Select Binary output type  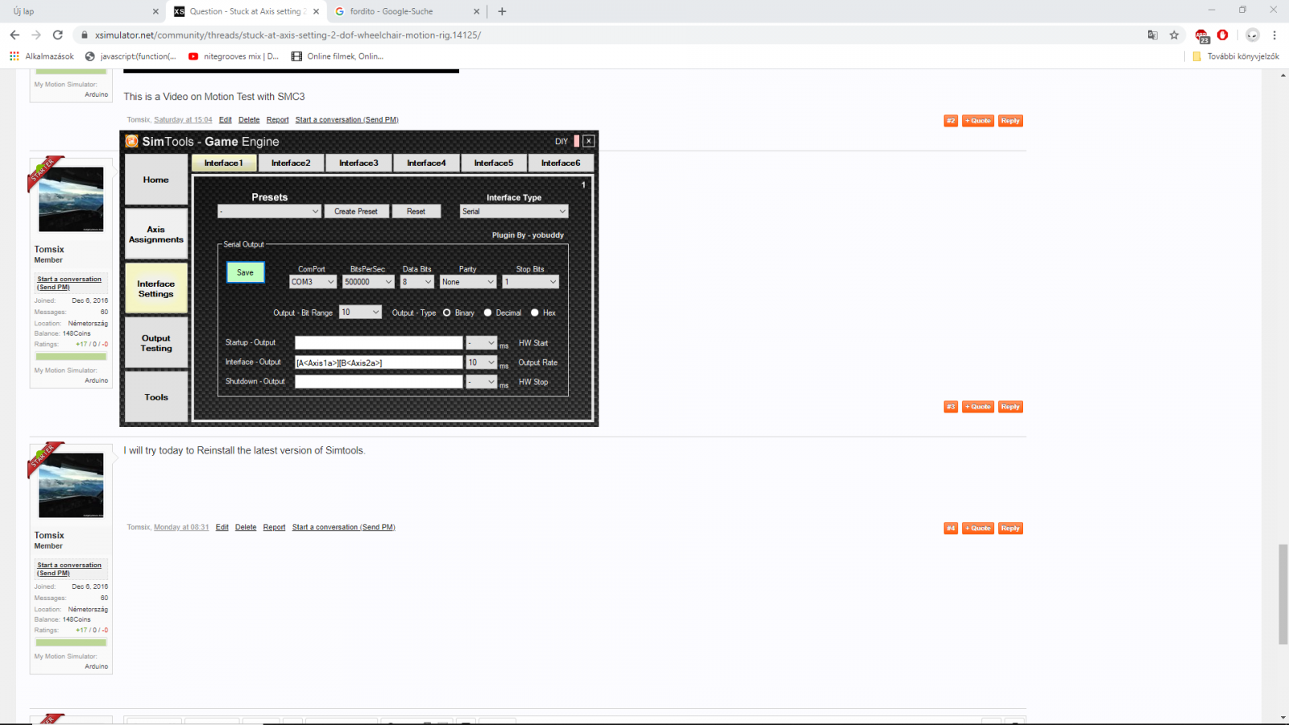(446, 313)
